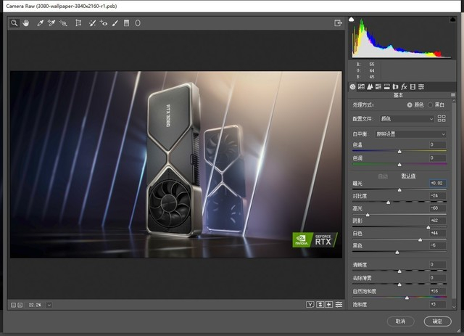This screenshot has height=336, width=464.
Task: Choose the Graduated Filter tool
Action: (x=127, y=23)
